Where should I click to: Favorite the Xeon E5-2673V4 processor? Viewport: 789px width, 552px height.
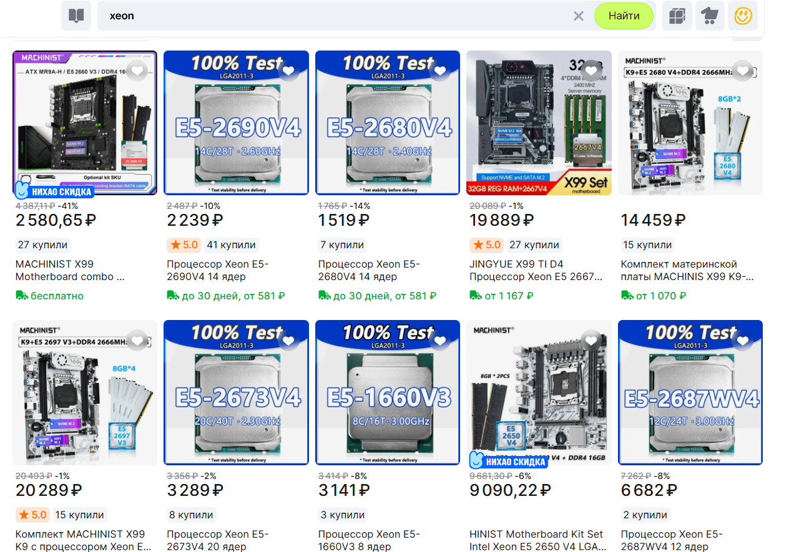[x=288, y=341]
